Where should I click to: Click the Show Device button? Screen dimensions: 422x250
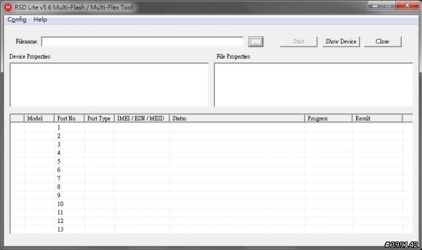341,41
